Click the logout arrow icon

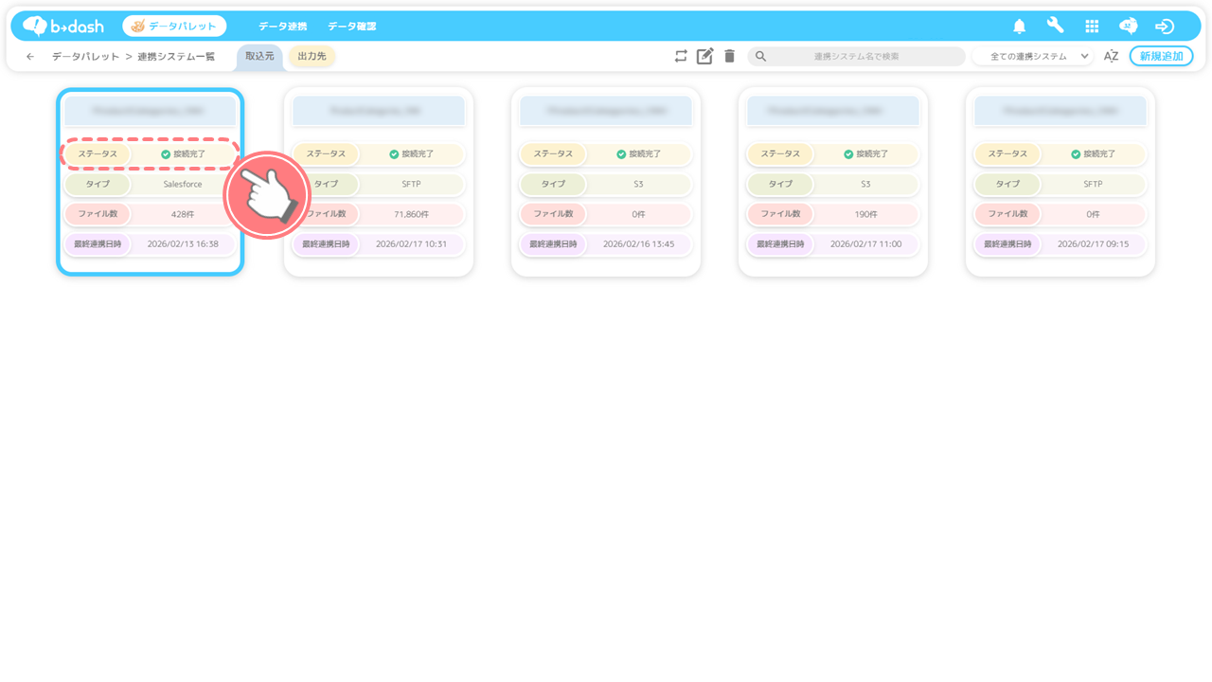(x=1165, y=27)
